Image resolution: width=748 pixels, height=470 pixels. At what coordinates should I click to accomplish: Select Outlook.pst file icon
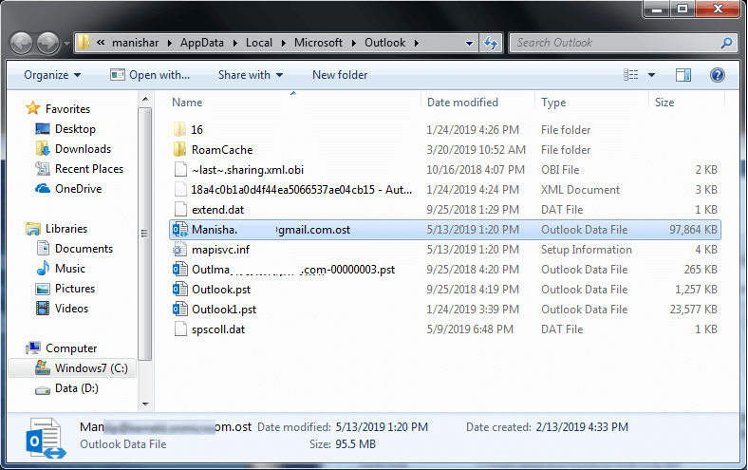(x=179, y=290)
